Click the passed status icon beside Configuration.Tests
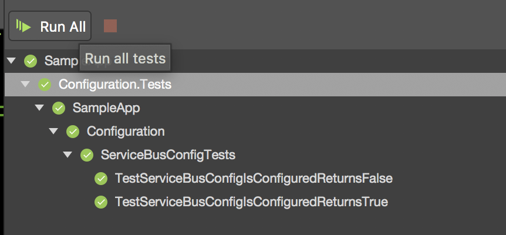 click(x=45, y=85)
